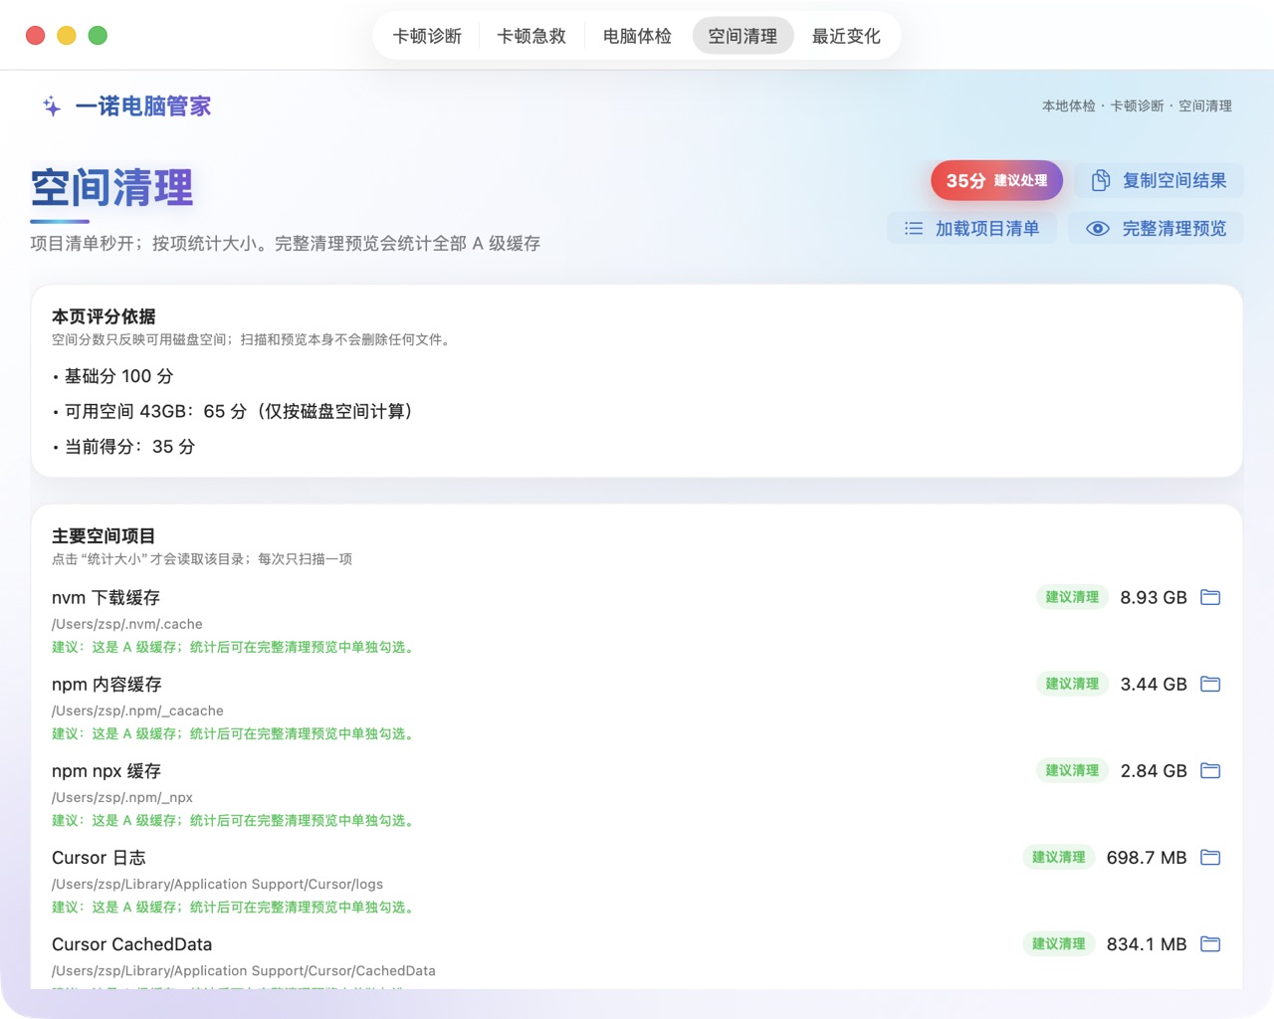1274x1019 pixels.
Task: Click the 698.7 MB size value
Action: [1147, 857]
